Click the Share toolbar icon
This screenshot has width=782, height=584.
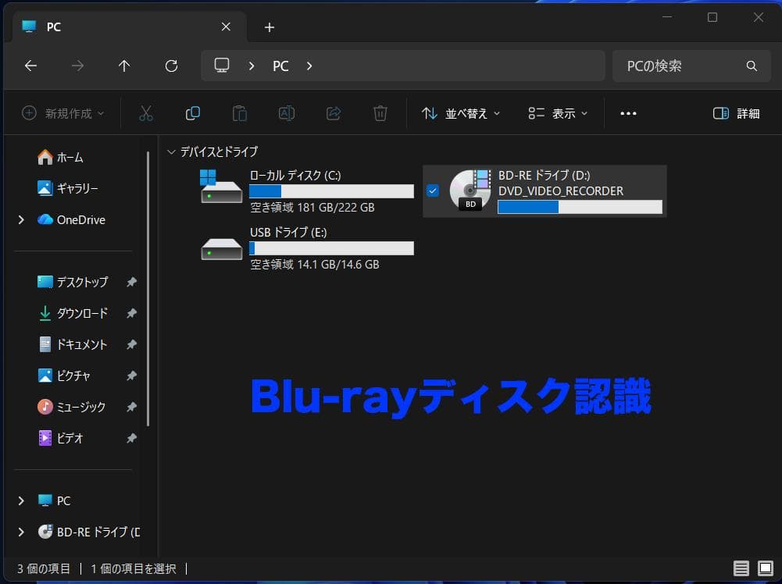point(333,113)
